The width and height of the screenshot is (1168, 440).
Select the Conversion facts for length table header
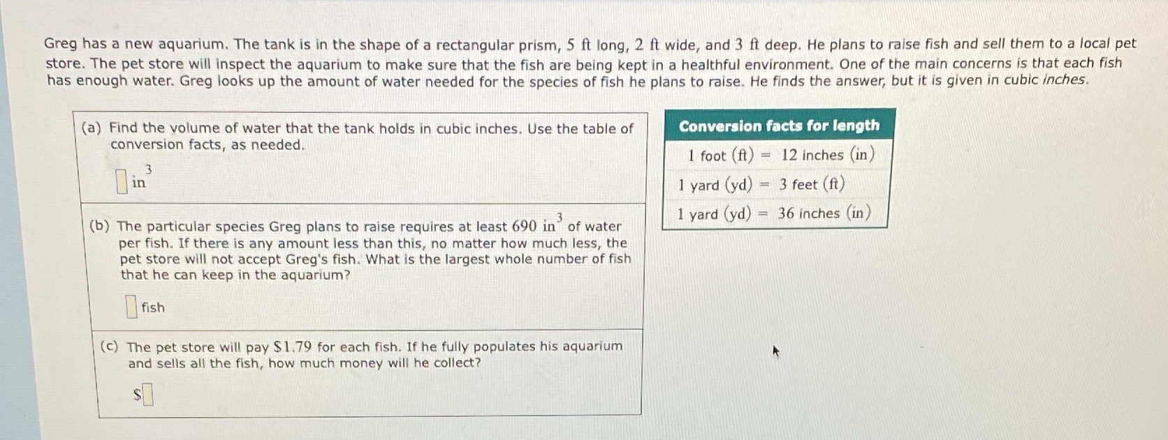click(x=778, y=126)
